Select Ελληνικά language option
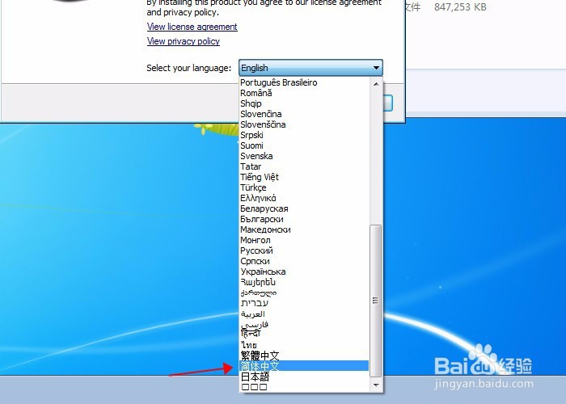This screenshot has width=566, height=404. tap(304, 198)
